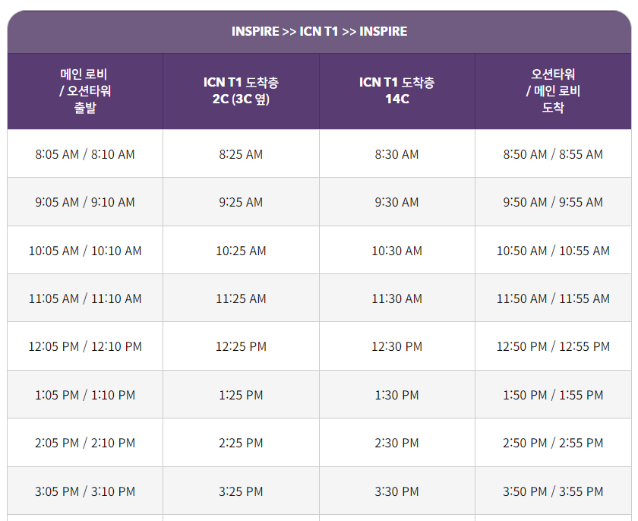Click the 1:25 PM cell
The height and width of the screenshot is (521, 638).
(x=241, y=394)
